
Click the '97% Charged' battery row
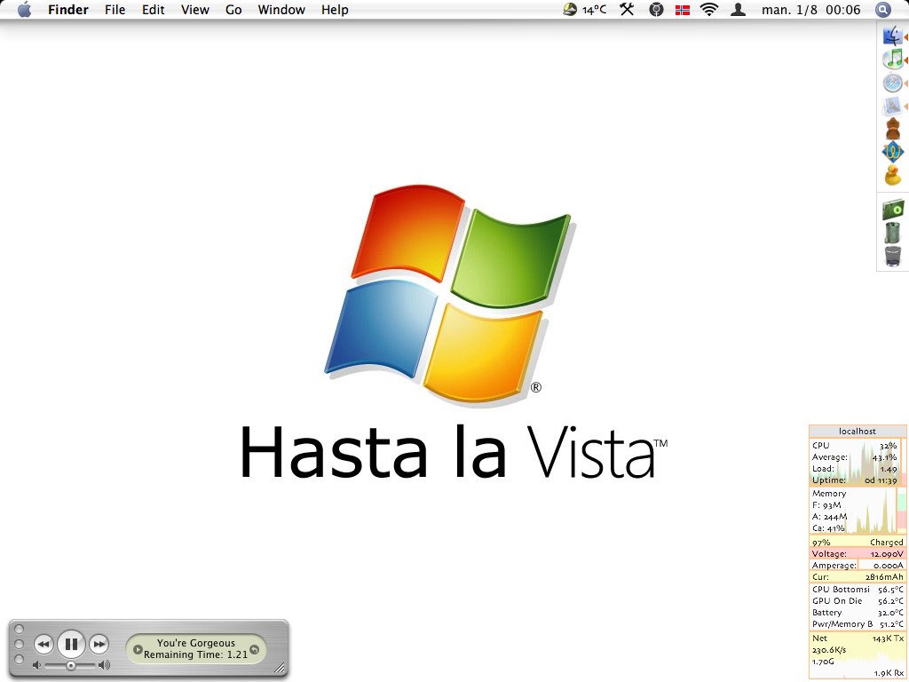858,543
